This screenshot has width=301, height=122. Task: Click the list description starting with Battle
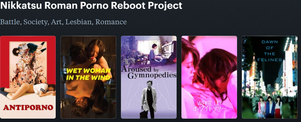point(63,22)
